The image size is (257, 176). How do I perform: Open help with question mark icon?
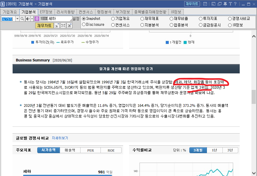(x=235, y=4)
